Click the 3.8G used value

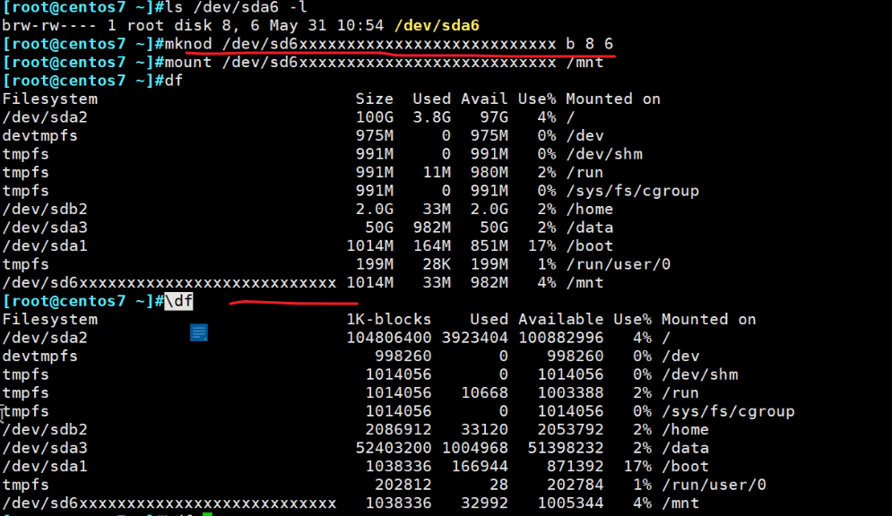click(x=430, y=117)
